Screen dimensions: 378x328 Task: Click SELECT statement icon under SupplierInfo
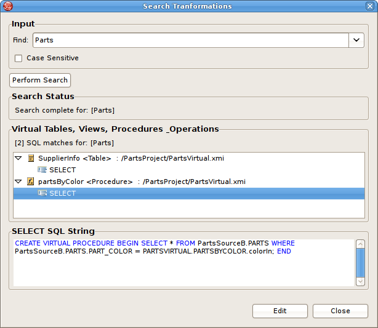[42, 170]
